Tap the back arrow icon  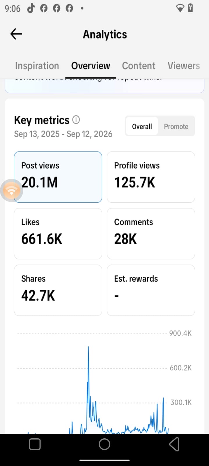[x=16, y=34]
